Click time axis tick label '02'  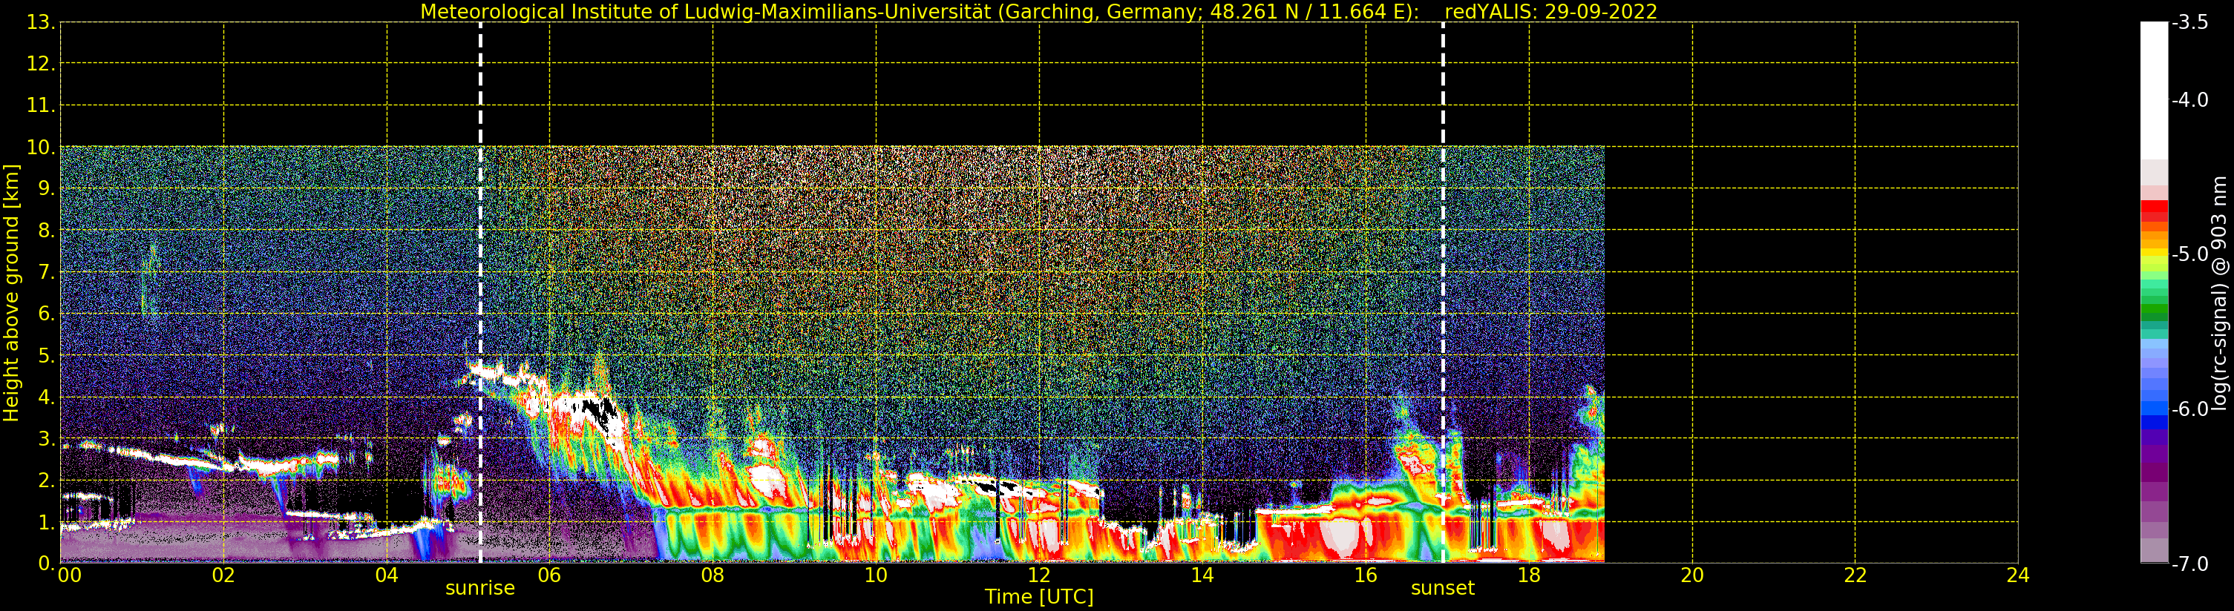pyautogui.click(x=223, y=575)
